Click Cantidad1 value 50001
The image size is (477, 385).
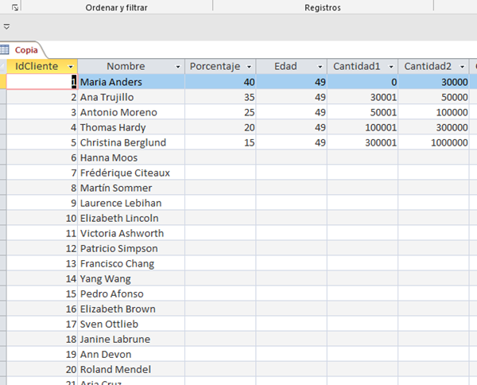coord(363,112)
